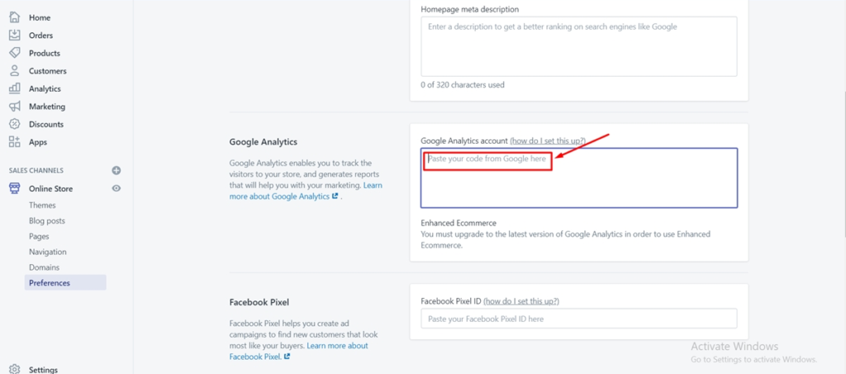Click the Marketing megaphone icon
The image size is (846, 374).
pos(15,107)
